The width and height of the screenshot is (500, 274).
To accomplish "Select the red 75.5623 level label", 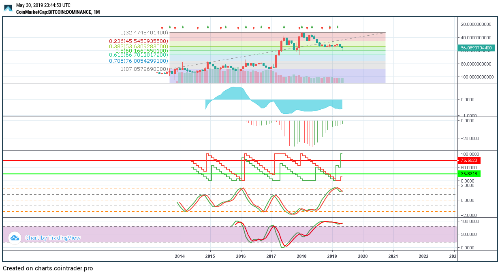I will [469, 160].
